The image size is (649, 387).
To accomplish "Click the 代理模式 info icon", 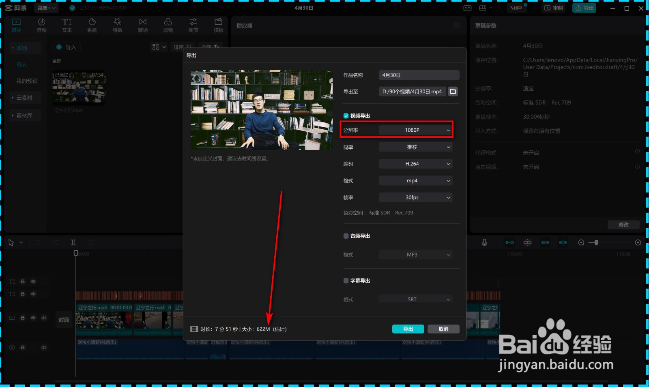I will click(637, 152).
